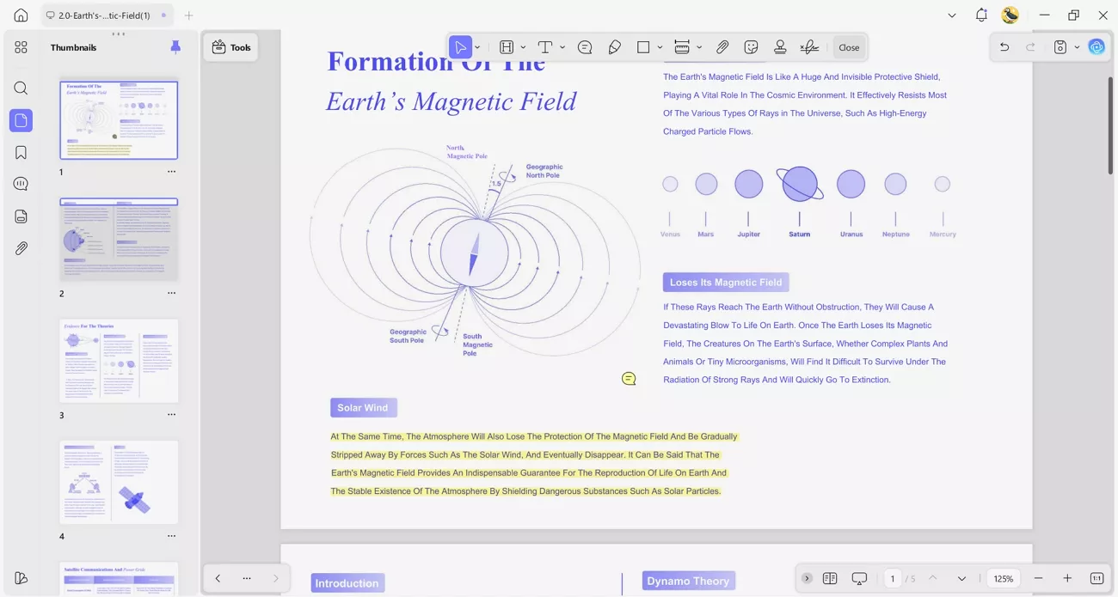Click the Close button to exit annotation toolbar

(849, 47)
